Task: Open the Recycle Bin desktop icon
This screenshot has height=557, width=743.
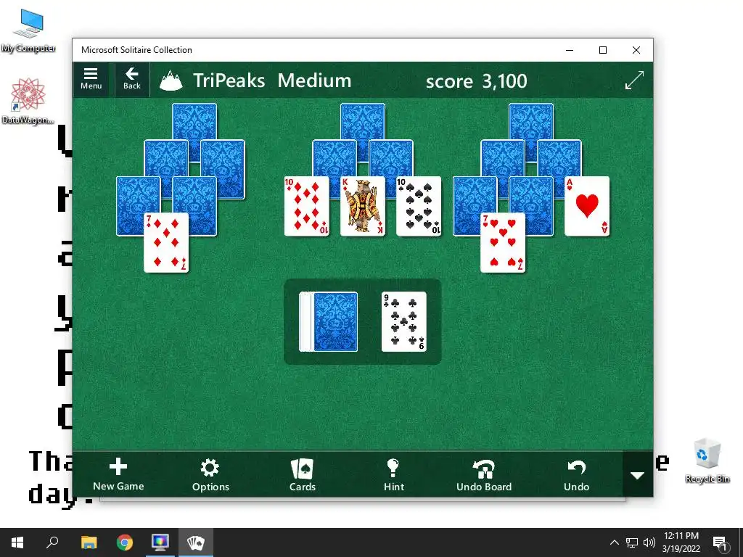Action: pyautogui.click(x=707, y=461)
